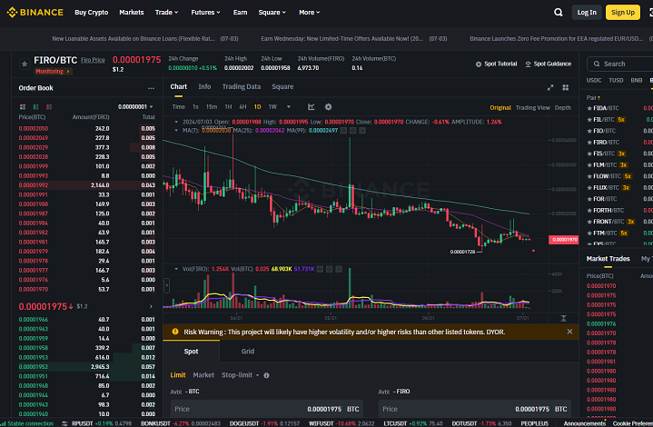653x427 pixels.
Task: Click star next to FLOW/BTC pair
Action: click(589, 176)
